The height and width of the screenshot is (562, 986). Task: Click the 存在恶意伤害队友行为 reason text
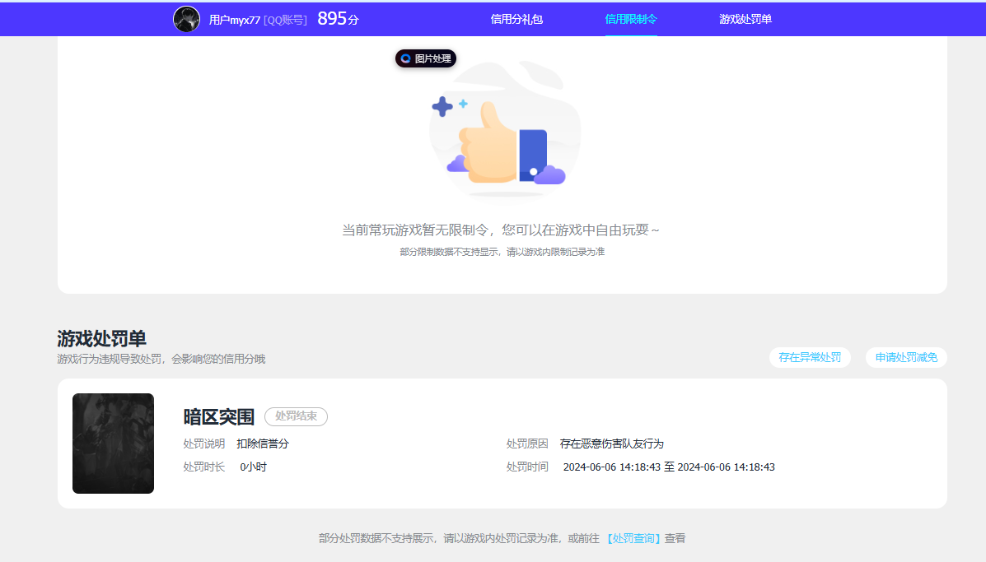pyautogui.click(x=612, y=444)
